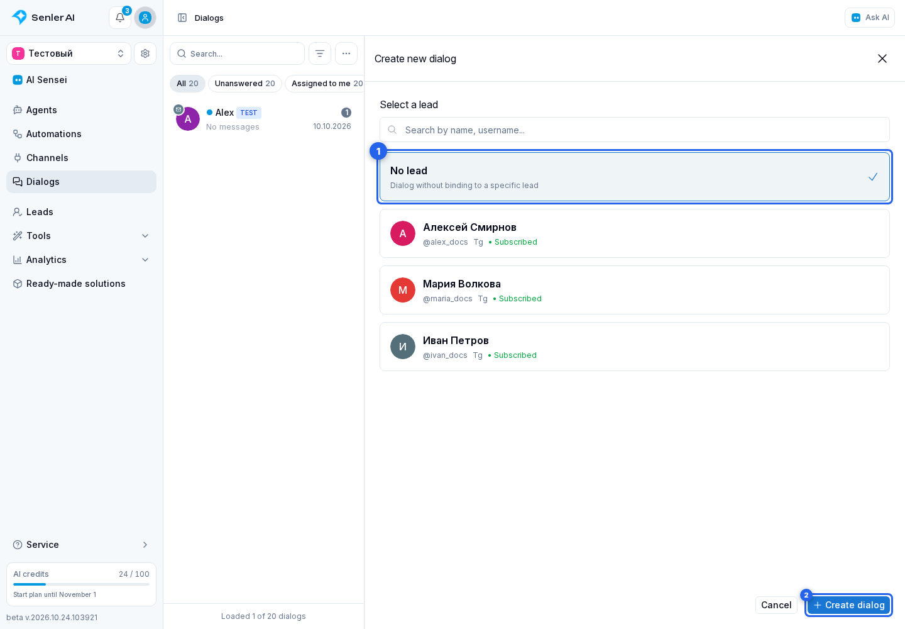Open the user profile avatar
The image size is (905, 629).
(145, 18)
